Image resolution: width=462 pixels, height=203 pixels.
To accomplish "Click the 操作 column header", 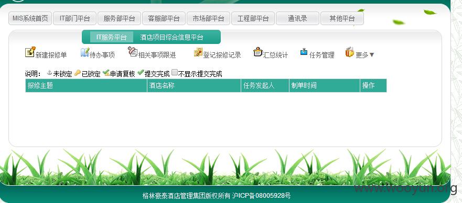I will click(x=373, y=85).
